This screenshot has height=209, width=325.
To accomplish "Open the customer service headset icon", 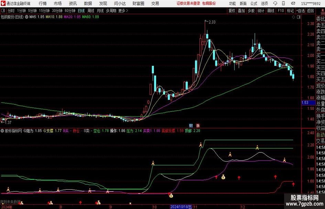I will coord(275,3).
